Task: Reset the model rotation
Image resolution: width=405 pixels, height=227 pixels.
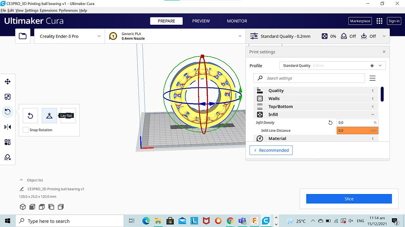Action: 30,115
